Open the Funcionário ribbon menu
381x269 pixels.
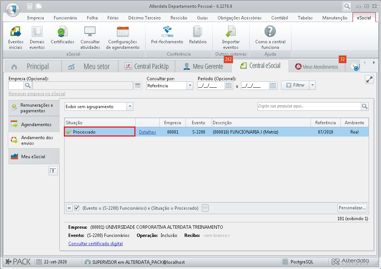click(x=65, y=18)
